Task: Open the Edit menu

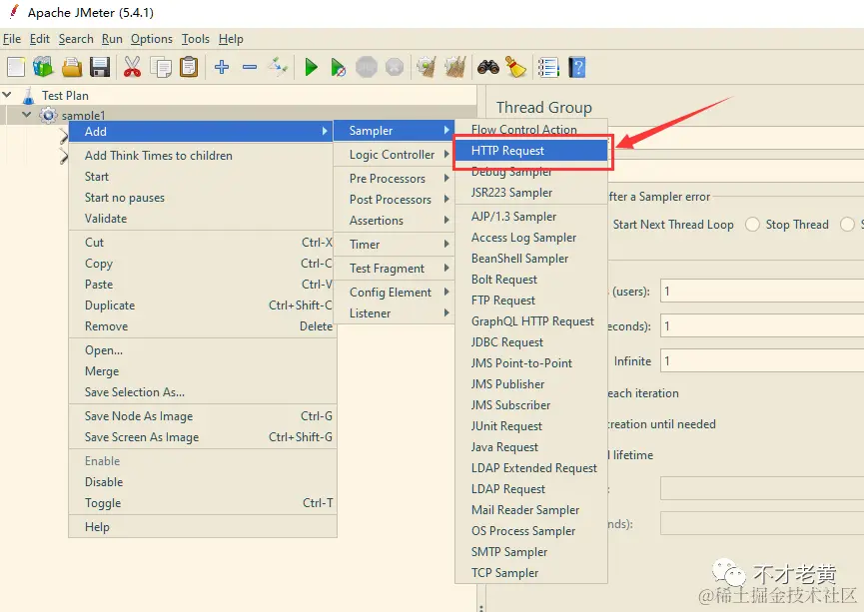Action: pyautogui.click(x=39, y=39)
